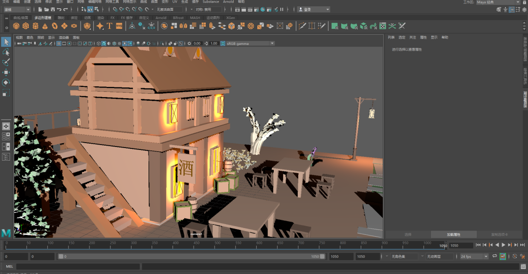Activate the Scale tool in toolbox
528x274 pixels.
coord(6,93)
